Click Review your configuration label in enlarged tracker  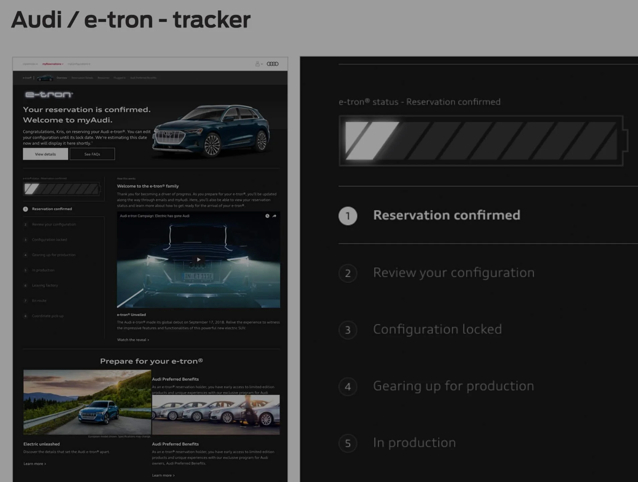point(454,273)
